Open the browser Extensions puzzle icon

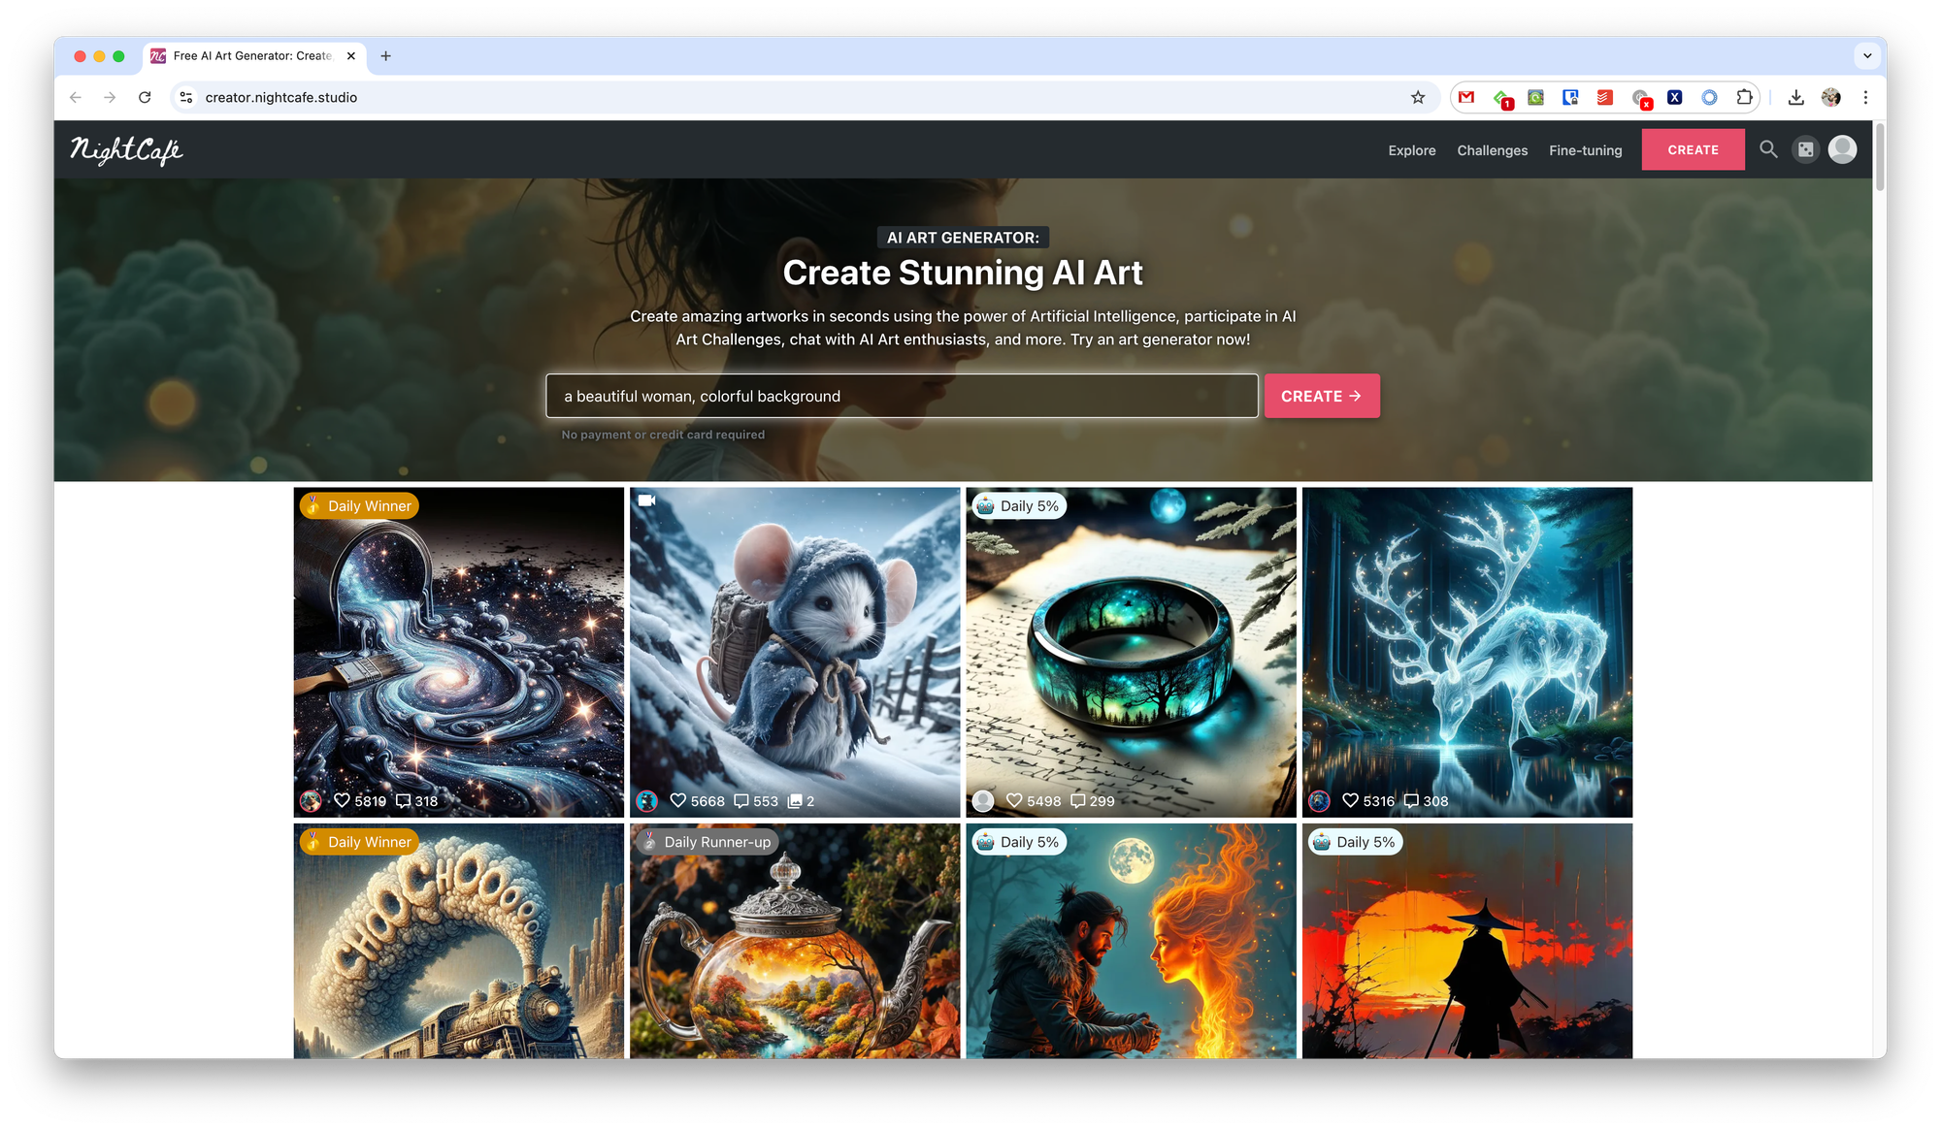[1744, 97]
